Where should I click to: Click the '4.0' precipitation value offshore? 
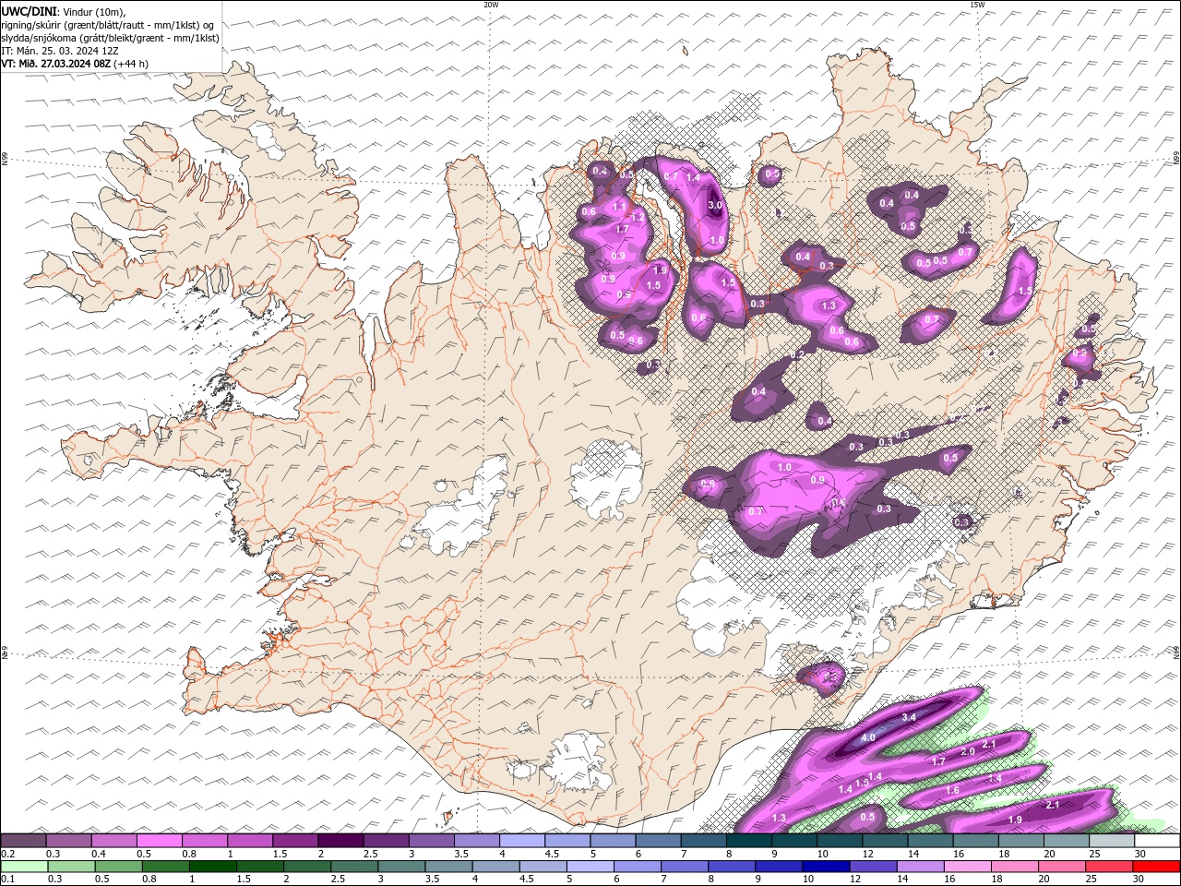tap(868, 738)
